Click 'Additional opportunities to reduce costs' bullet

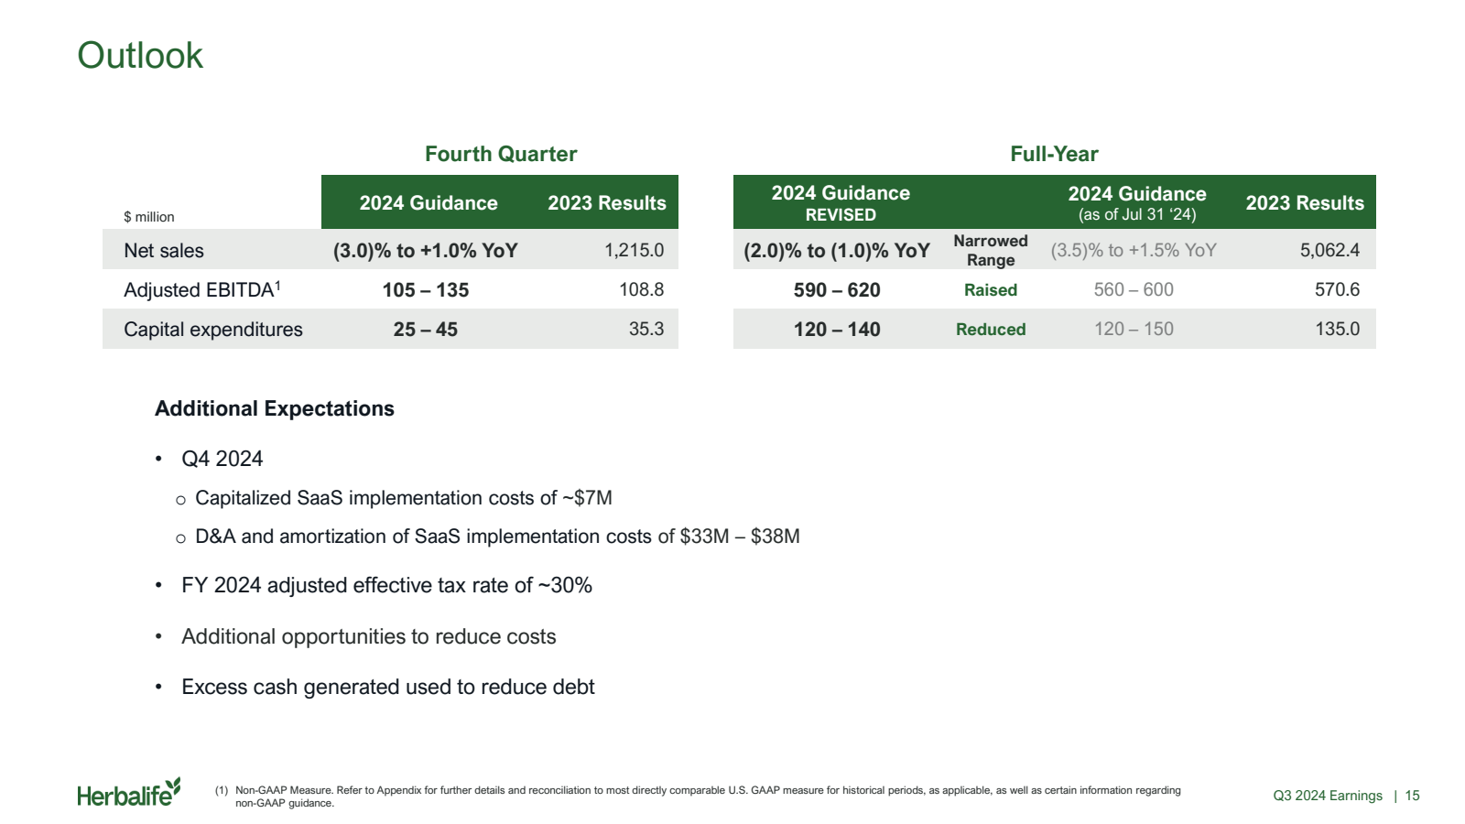[369, 636]
